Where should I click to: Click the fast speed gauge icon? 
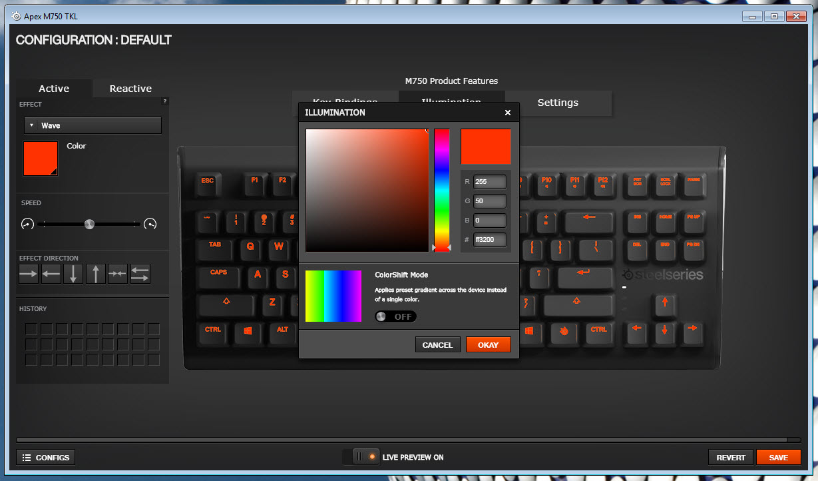coord(150,224)
